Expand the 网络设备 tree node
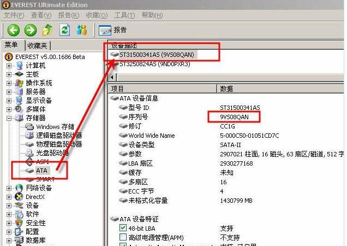Screen dimensions: 347x246 point(9,188)
